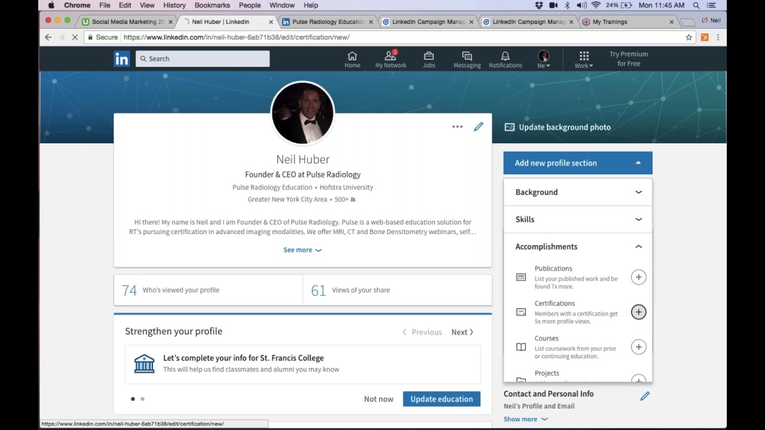The height and width of the screenshot is (430, 765).
Task: Open Who's viewed your profile stats
Action: (x=208, y=290)
